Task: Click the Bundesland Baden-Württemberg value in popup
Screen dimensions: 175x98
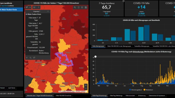Action: (x=44, y=52)
